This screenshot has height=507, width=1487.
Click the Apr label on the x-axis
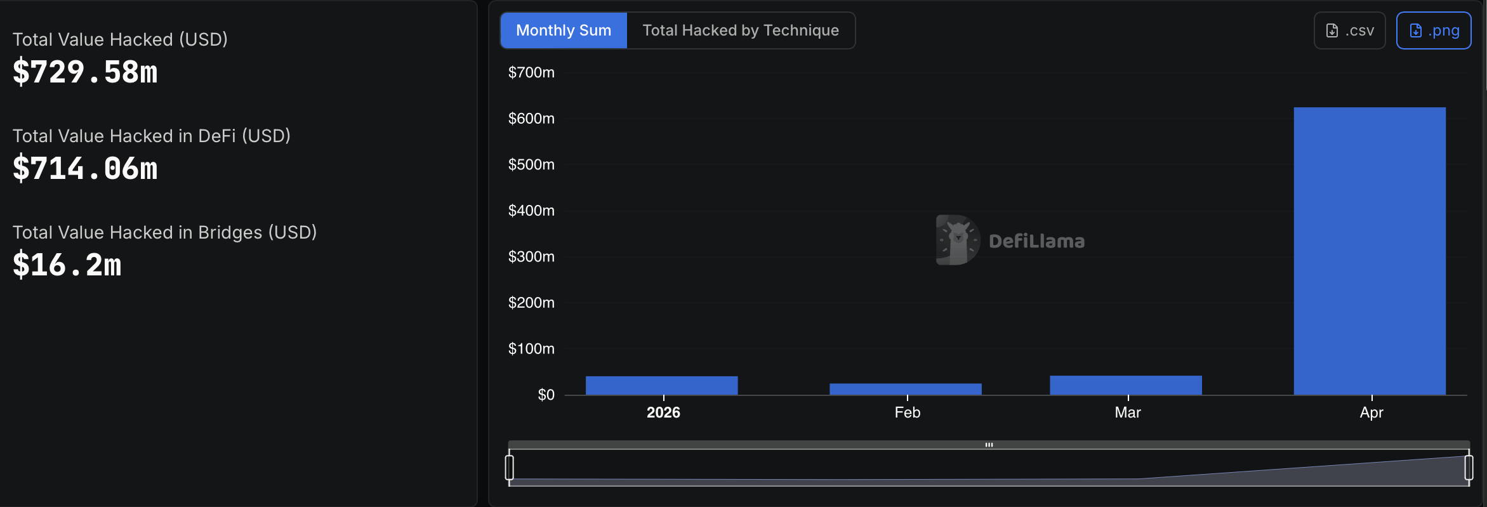(1371, 412)
